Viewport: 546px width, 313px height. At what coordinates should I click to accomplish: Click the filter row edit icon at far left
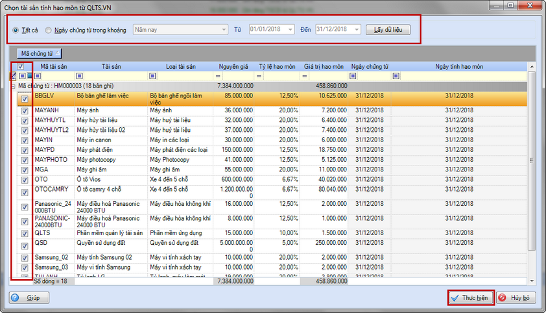(x=13, y=75)
